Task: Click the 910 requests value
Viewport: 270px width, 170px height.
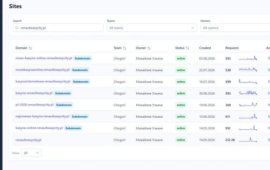Action: 228,128
